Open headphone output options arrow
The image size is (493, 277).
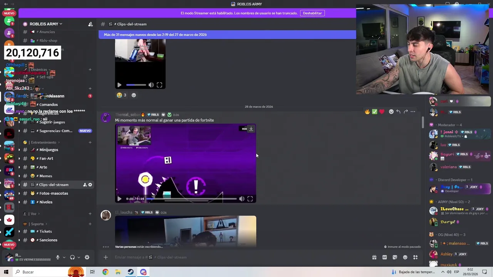[79, 257]
